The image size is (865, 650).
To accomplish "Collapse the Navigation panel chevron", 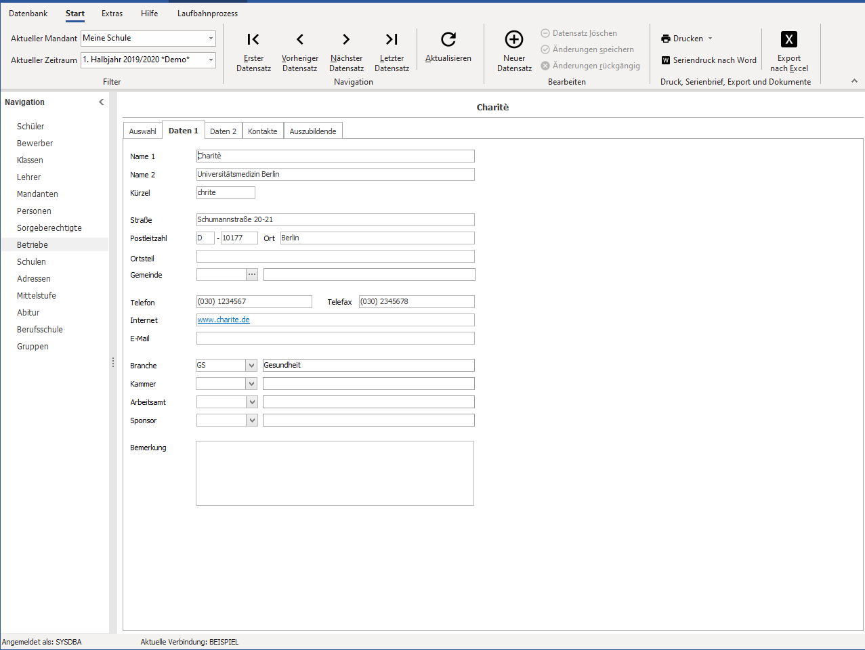I will click(x=102, y=102).
